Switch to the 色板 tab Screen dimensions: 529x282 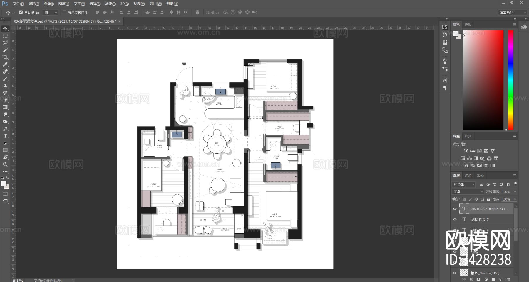[468, 24]
